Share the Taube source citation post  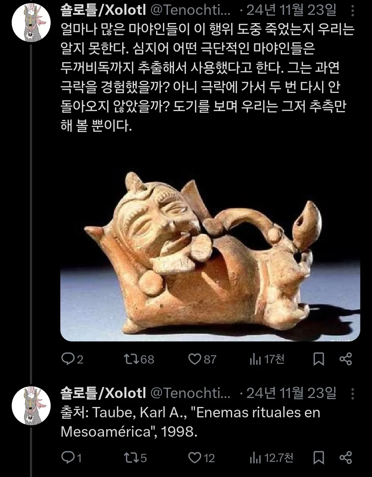345,458
